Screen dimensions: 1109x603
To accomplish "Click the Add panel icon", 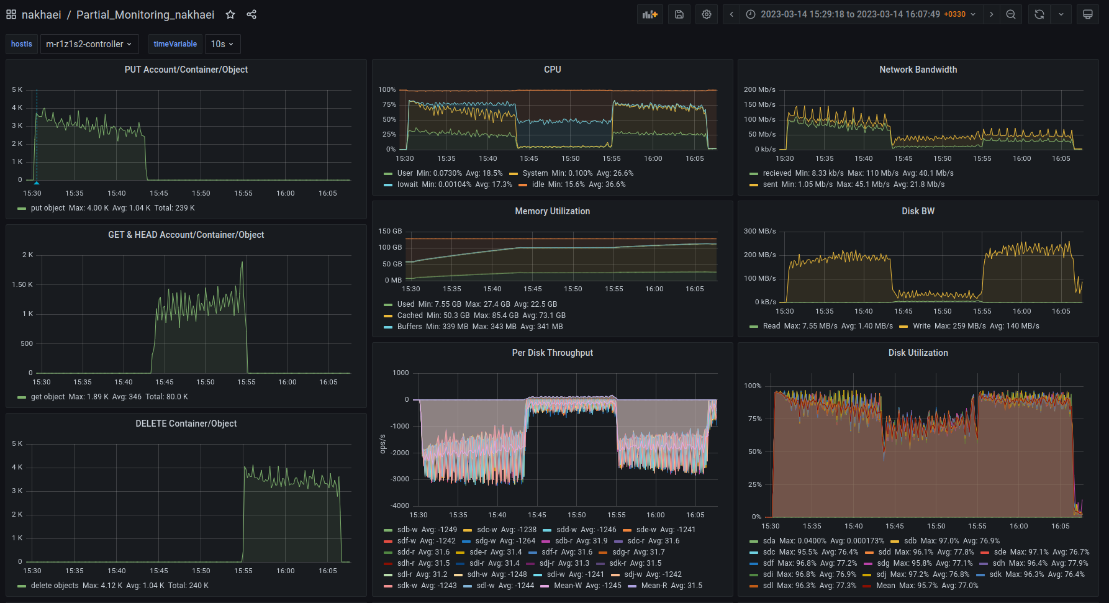I will point(650,14).
